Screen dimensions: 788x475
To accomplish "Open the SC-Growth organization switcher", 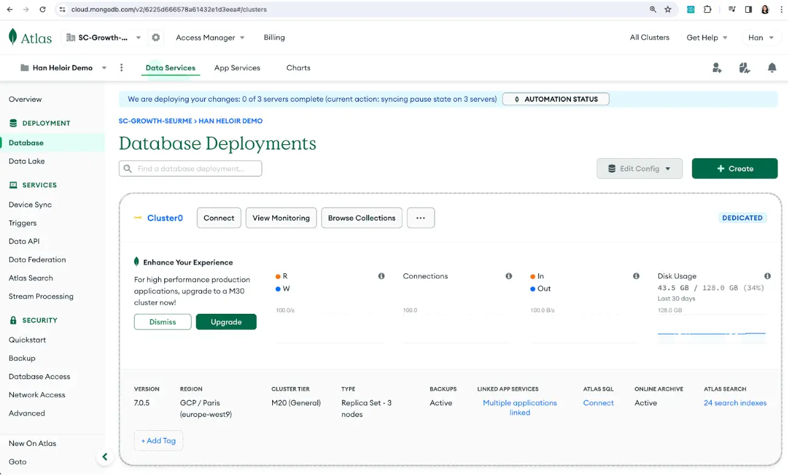I will [x=104, y=37].
